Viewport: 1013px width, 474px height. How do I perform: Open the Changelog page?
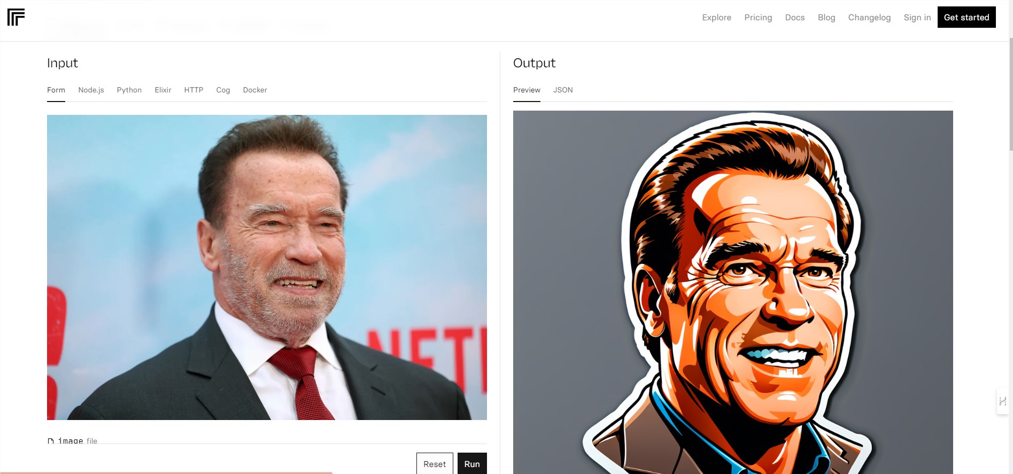point(869,18)
